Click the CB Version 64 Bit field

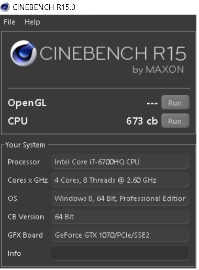click(x=120, y=217)
